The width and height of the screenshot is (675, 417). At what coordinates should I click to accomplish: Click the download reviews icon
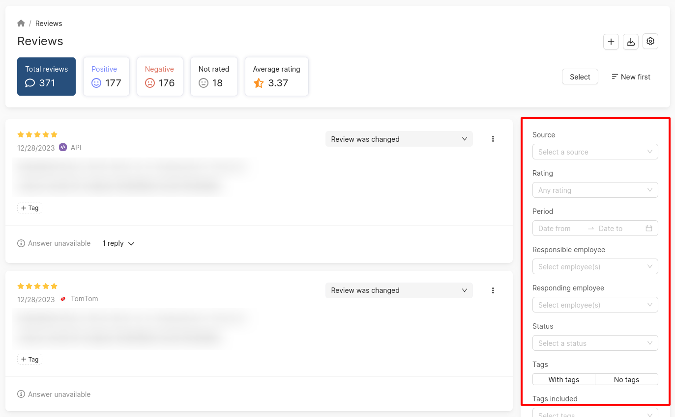pyautogui.click(x=631, y=42)
